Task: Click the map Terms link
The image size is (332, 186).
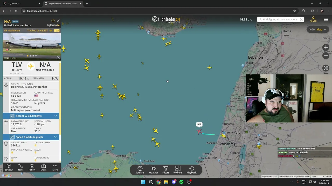Action: pos(328,176)
